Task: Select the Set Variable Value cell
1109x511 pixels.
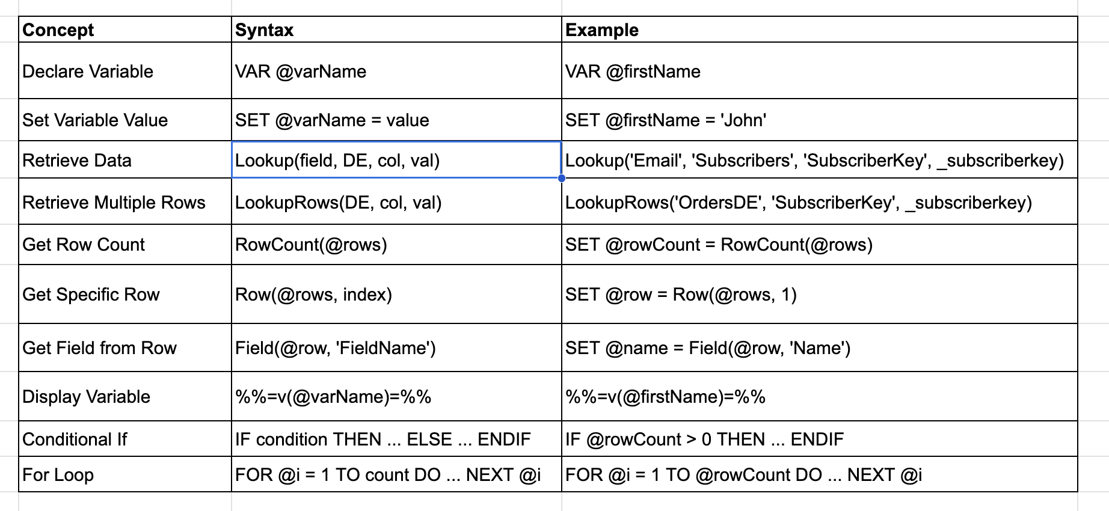Action: (125, 120)
